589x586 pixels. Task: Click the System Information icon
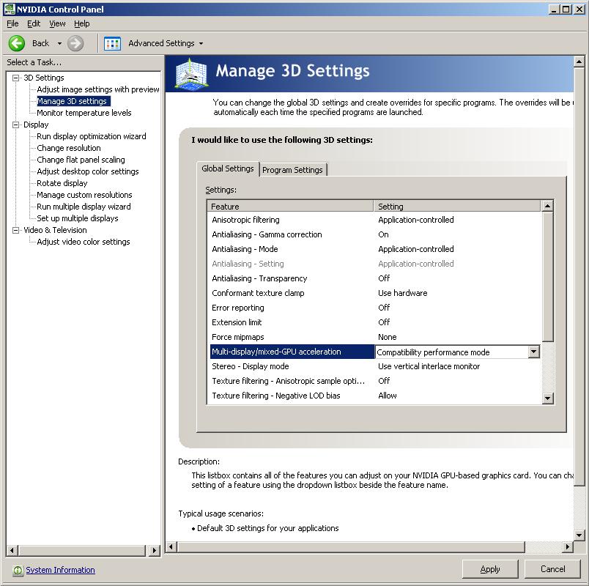pyautogui.click(x=18, y=570)
